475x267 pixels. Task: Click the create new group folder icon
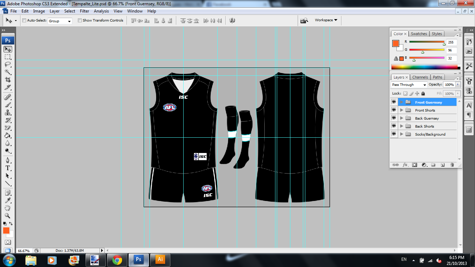point(433,165)
